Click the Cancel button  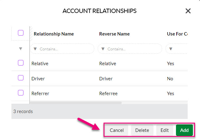click(117, 130)
